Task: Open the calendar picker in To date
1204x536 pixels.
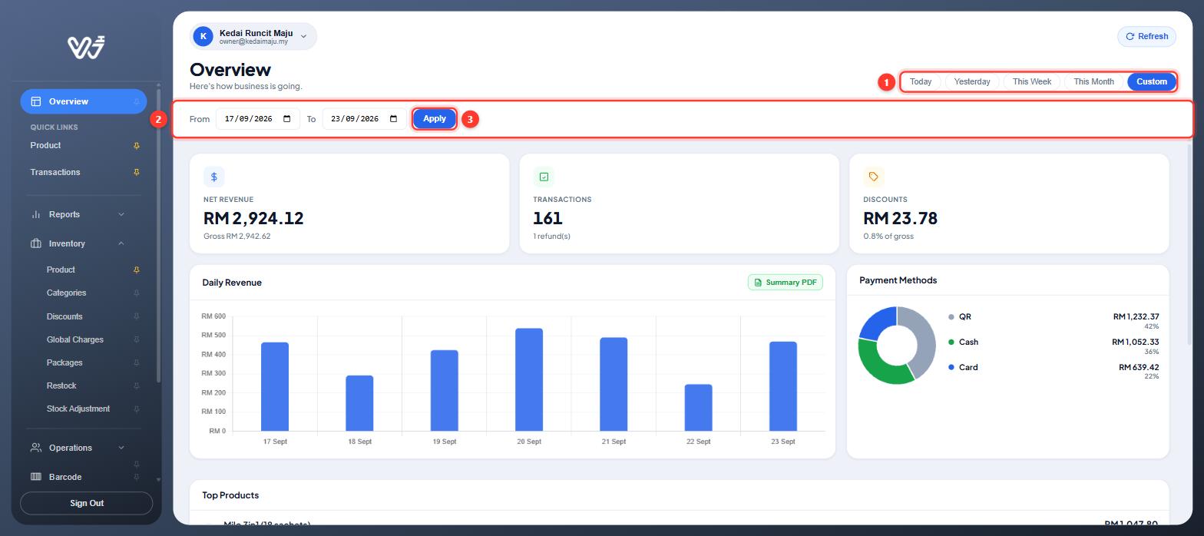Action: coord(394,119)
